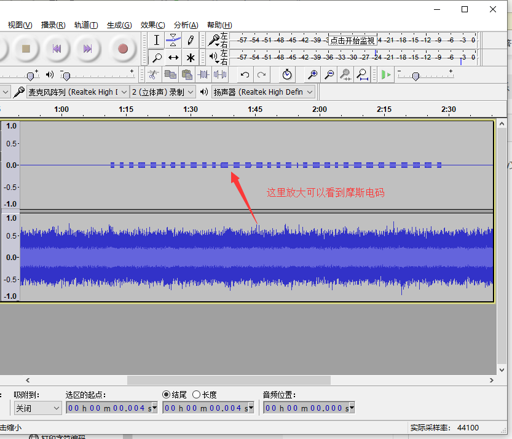
Task: Click Trim audio outside selection icon
Action: tap(203, 75)
